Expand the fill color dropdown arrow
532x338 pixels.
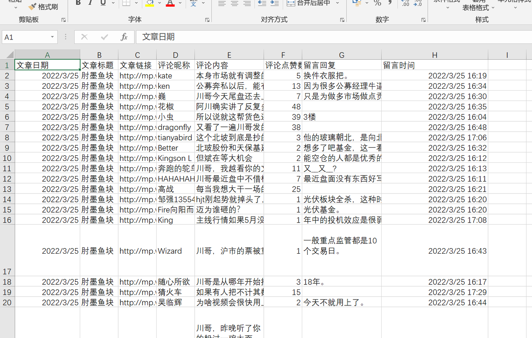pos(160,3)
